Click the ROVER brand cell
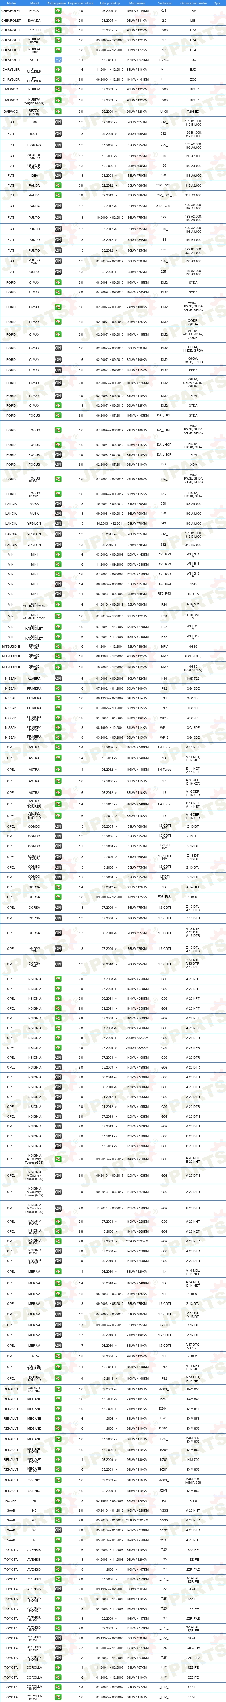Screen dimensions: 226x1702 (x=11, y=1500)
